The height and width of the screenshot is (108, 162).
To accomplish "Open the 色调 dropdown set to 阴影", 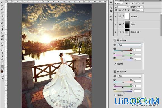I will pyautogui.click(x=129, y=76).
